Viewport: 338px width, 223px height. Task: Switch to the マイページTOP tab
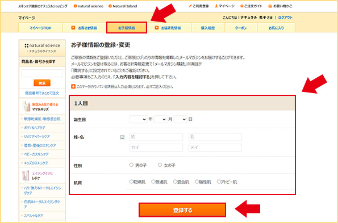point(40,28)
